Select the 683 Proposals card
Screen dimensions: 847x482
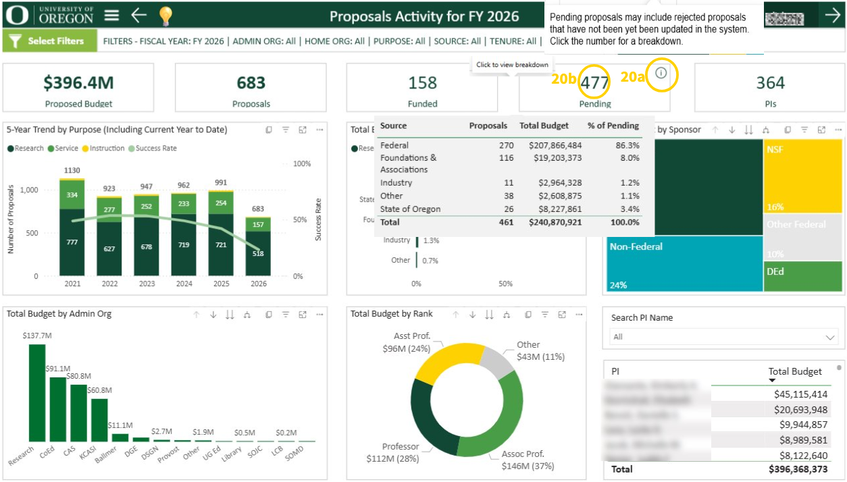[x=251, y=88]
